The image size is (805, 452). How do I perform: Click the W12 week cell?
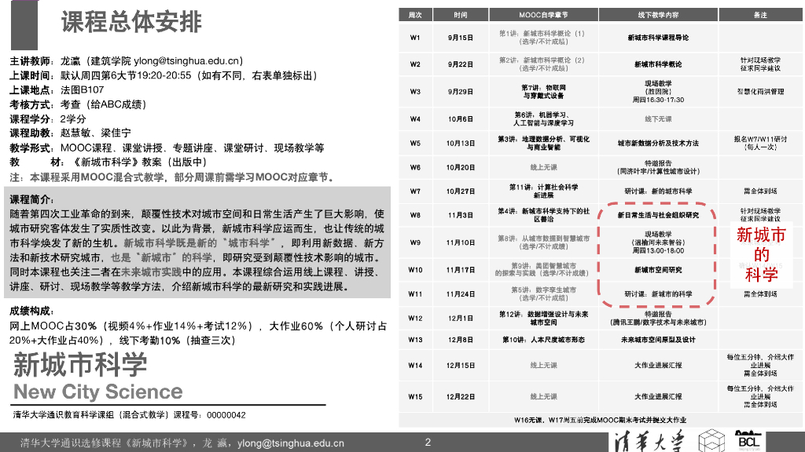coord(415,319)
